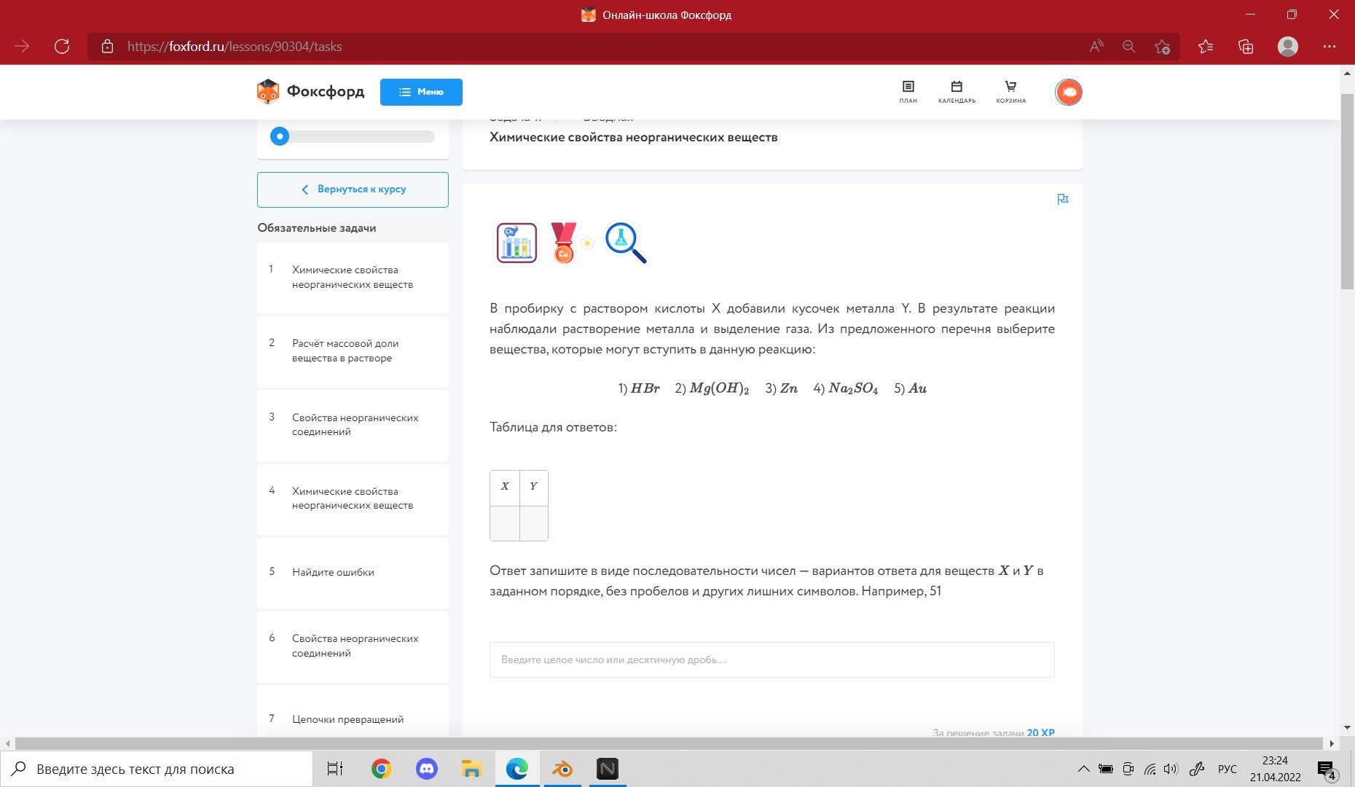
Task: Add this page to favorites star
Action: point(1163,47)
